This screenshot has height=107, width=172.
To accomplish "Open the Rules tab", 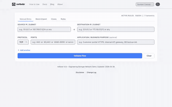I will (x=63, y=19).
